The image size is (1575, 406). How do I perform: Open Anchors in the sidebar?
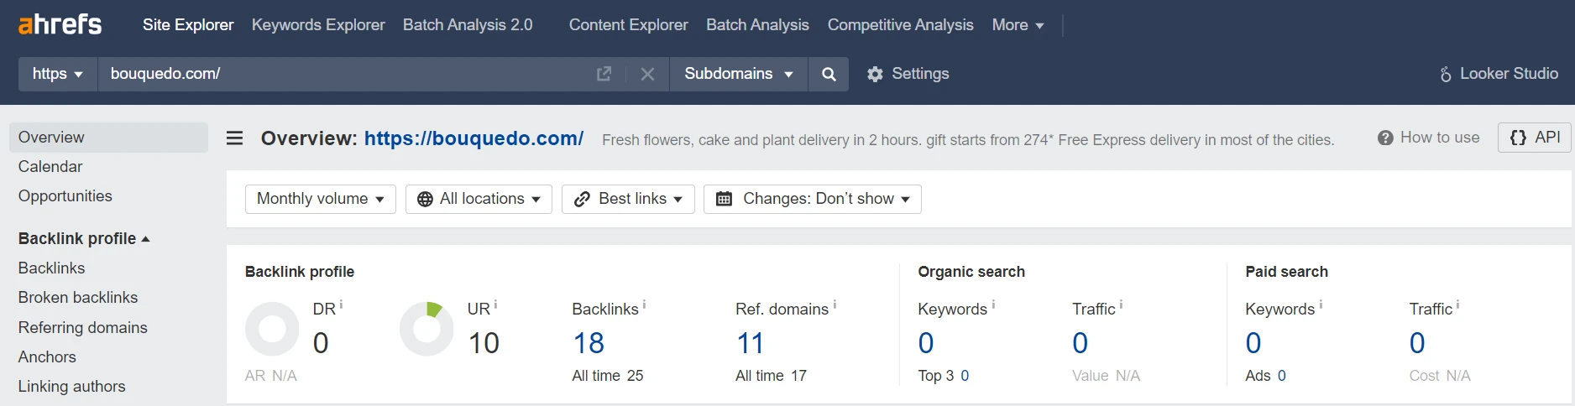[x=47, y=357]
